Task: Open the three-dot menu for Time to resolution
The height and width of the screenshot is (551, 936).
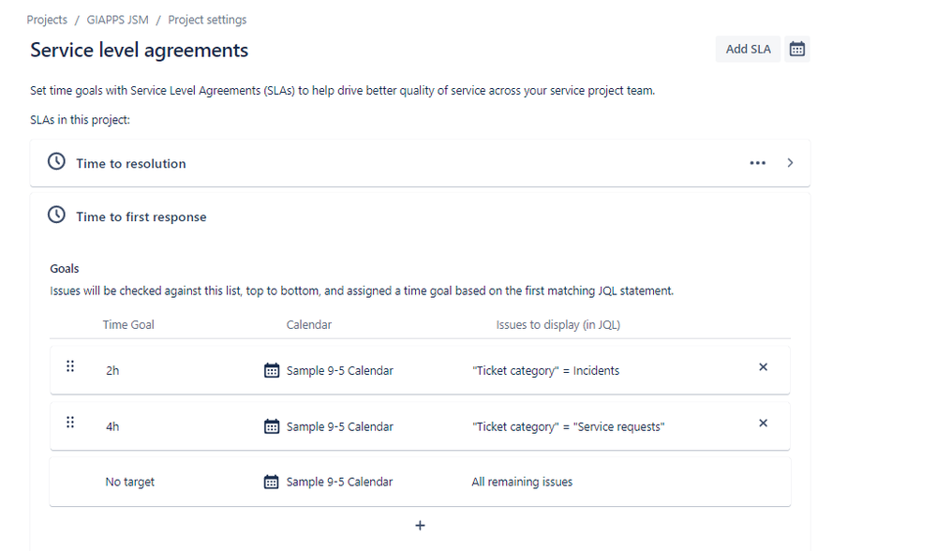Action: click(x=758, y=163)
